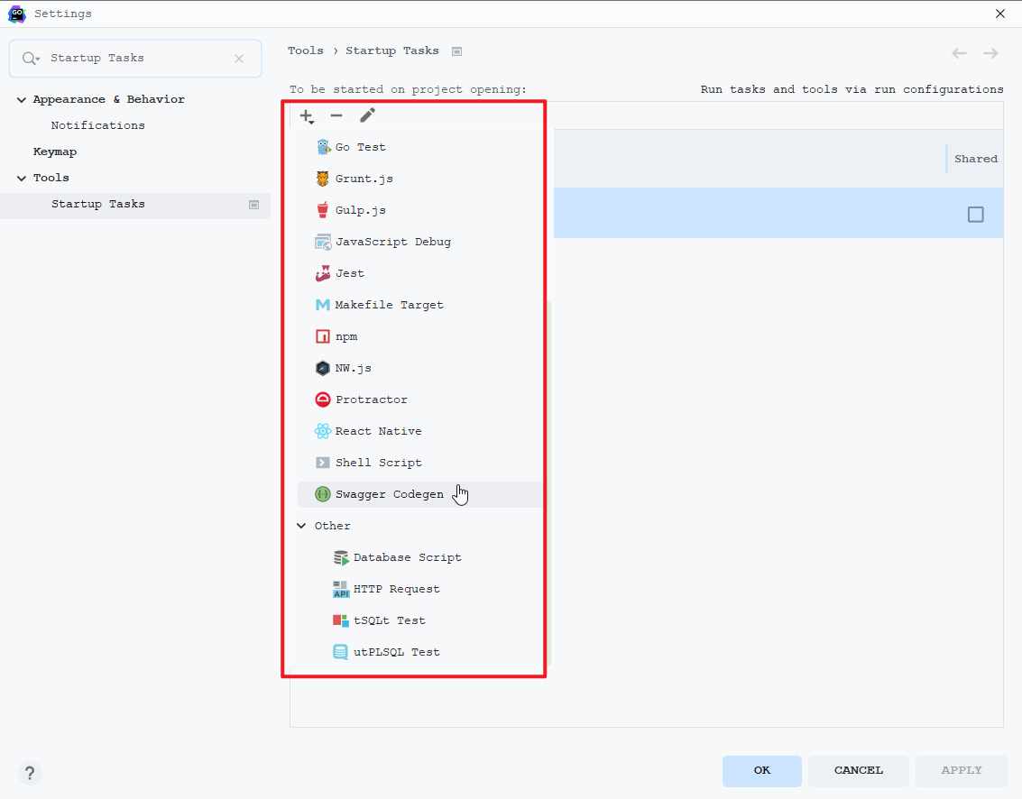Select Startup Tasks in settings tree
The height and width of the screenshot is (799, 1022).
135,205
